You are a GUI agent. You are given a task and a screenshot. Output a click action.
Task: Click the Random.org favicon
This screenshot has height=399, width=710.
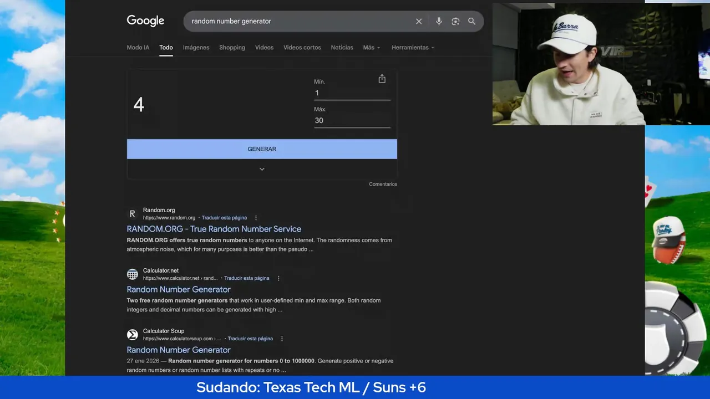coord(132,214)
